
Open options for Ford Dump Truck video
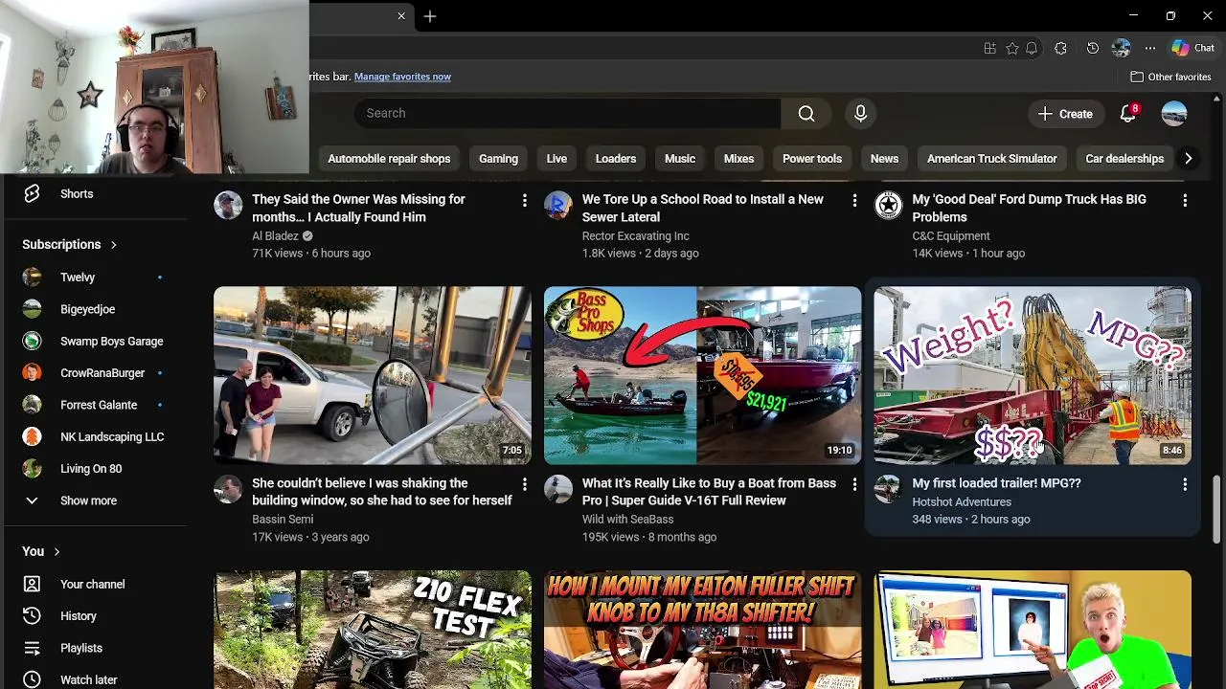pyautogui.click(x=1185, y=200)
